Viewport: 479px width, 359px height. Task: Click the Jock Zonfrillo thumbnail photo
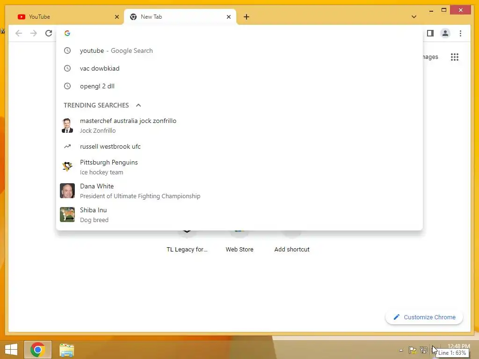(x=67, y=125)
